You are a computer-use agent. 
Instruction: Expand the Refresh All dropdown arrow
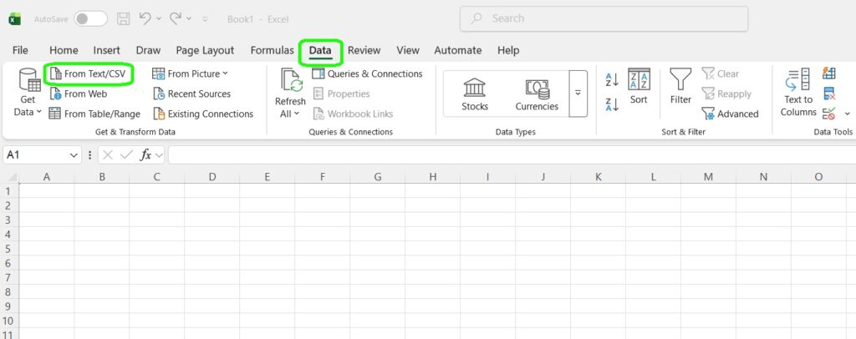pos(297,114)
